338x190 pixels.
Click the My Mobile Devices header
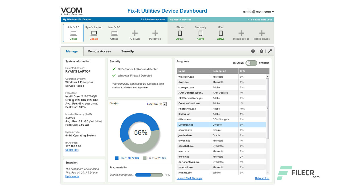pyautogui.click(x=180, y=20)
